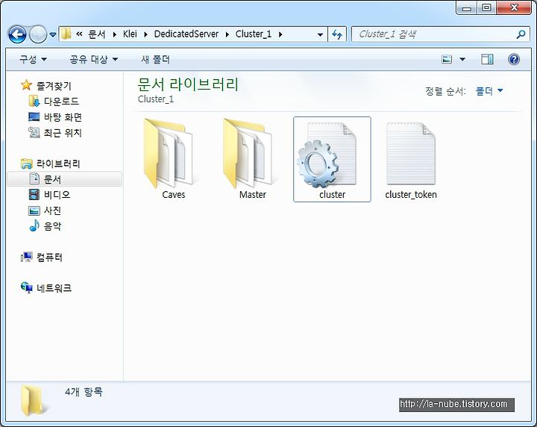Open the 폴더 sort order dropdown

[x=489, y=91]
